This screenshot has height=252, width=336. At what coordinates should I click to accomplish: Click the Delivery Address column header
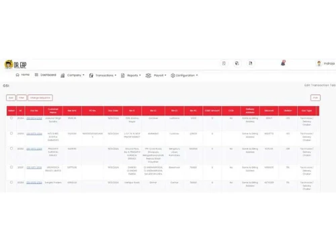[250, 111]
